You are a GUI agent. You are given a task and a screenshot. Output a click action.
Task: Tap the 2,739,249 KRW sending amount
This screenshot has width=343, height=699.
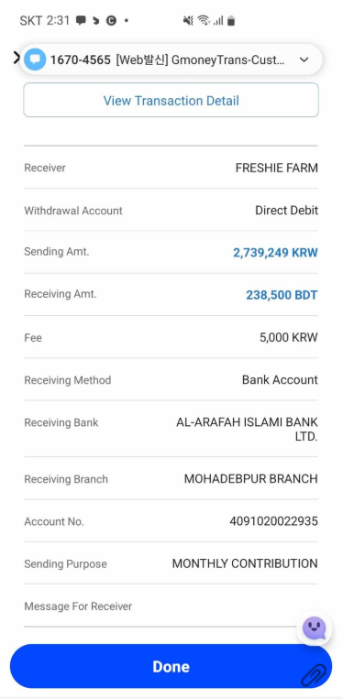pyautogui.click(x=275, y=253)
